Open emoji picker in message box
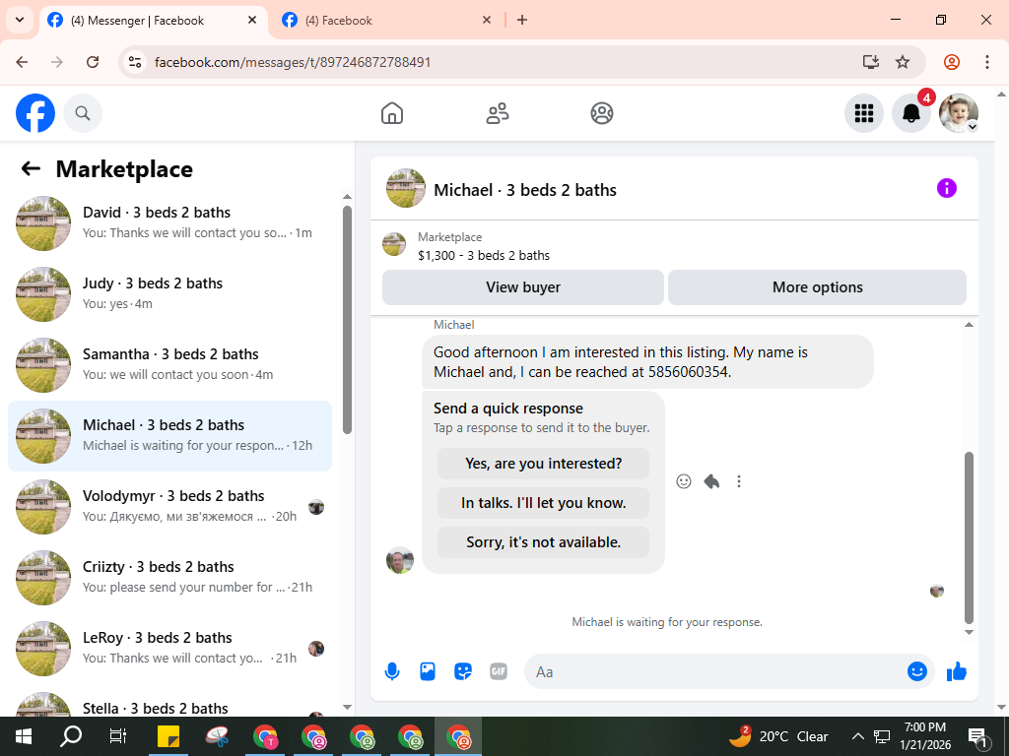The height and width of the screenshot is (756, 1009). tap(917, 671)
